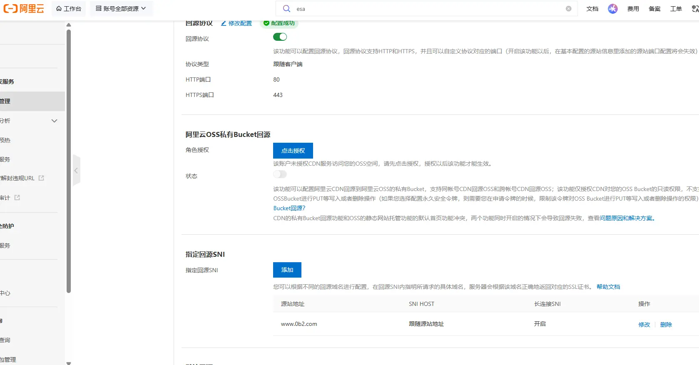Screen dimensions: 699x365
Task: Click the sidebar vertical scrollbar thumb
Action: tap(69, 161)
